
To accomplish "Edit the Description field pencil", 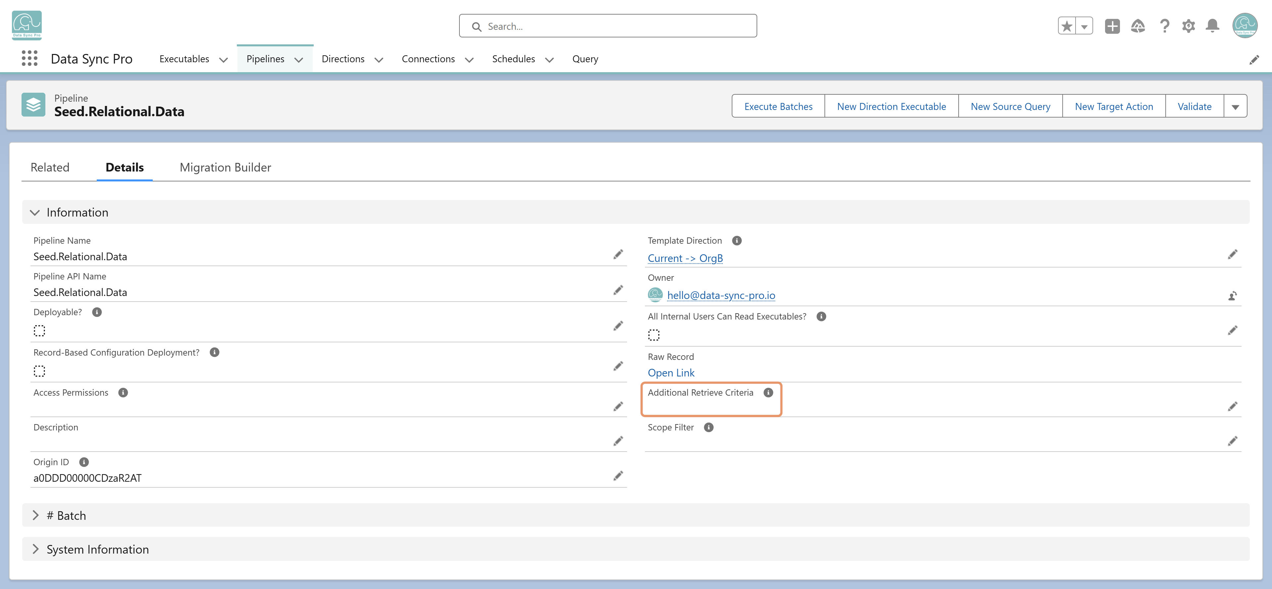I will pyautogui.click(x=618, y=441).
